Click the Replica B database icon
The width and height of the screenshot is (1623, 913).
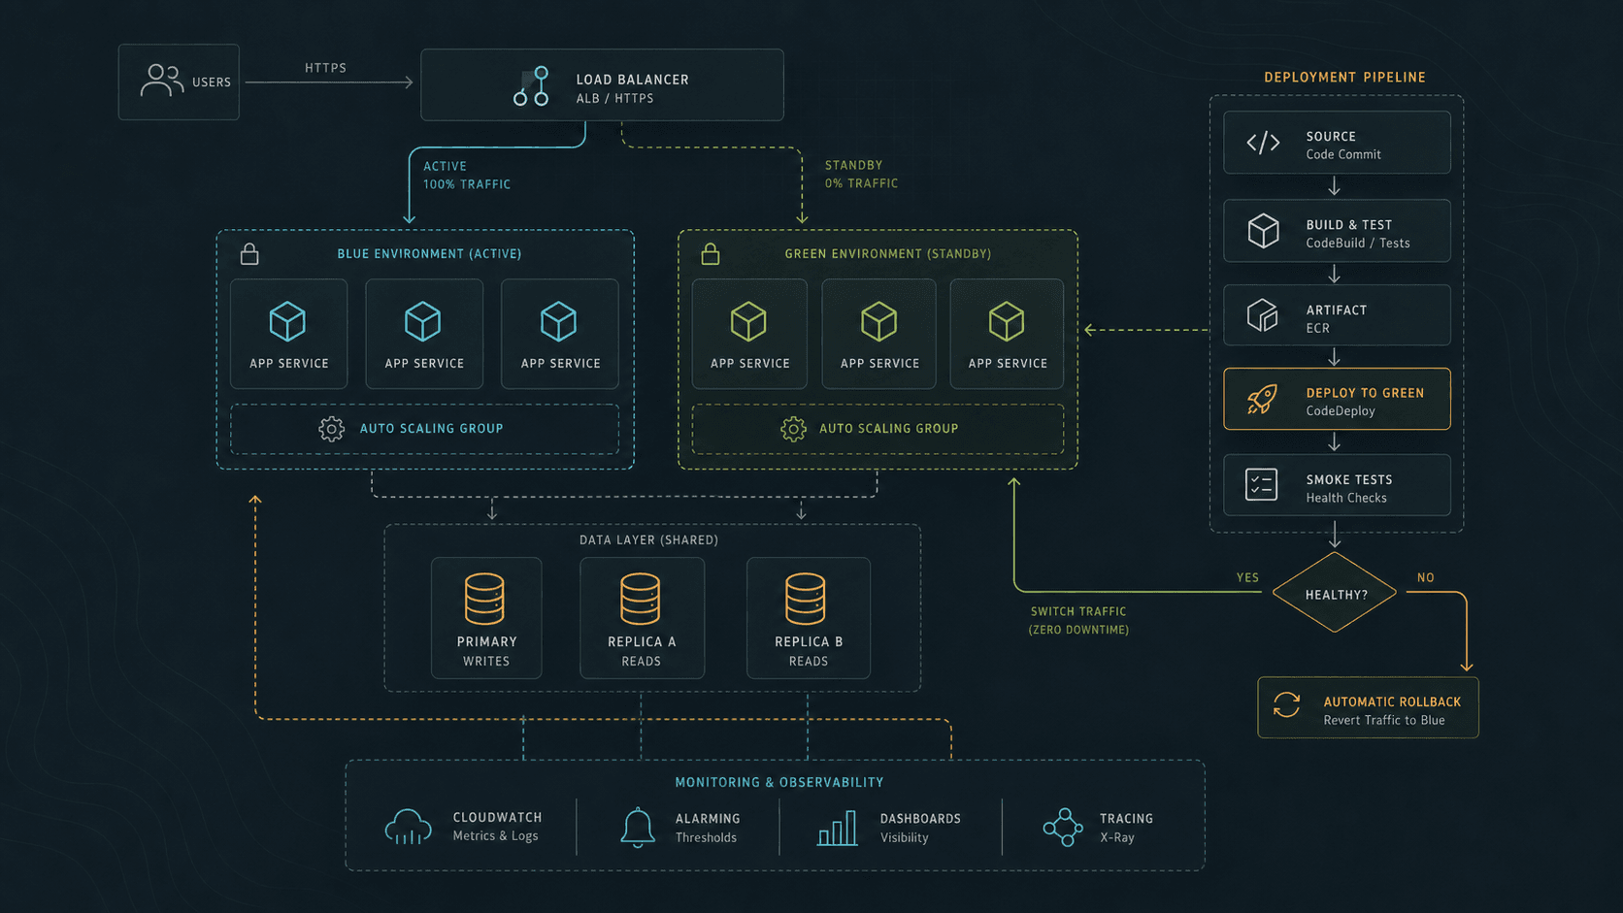(806, 599)
